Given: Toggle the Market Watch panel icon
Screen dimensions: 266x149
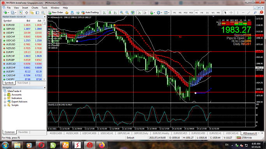Looking at the screenshot, I should [21, 13].
